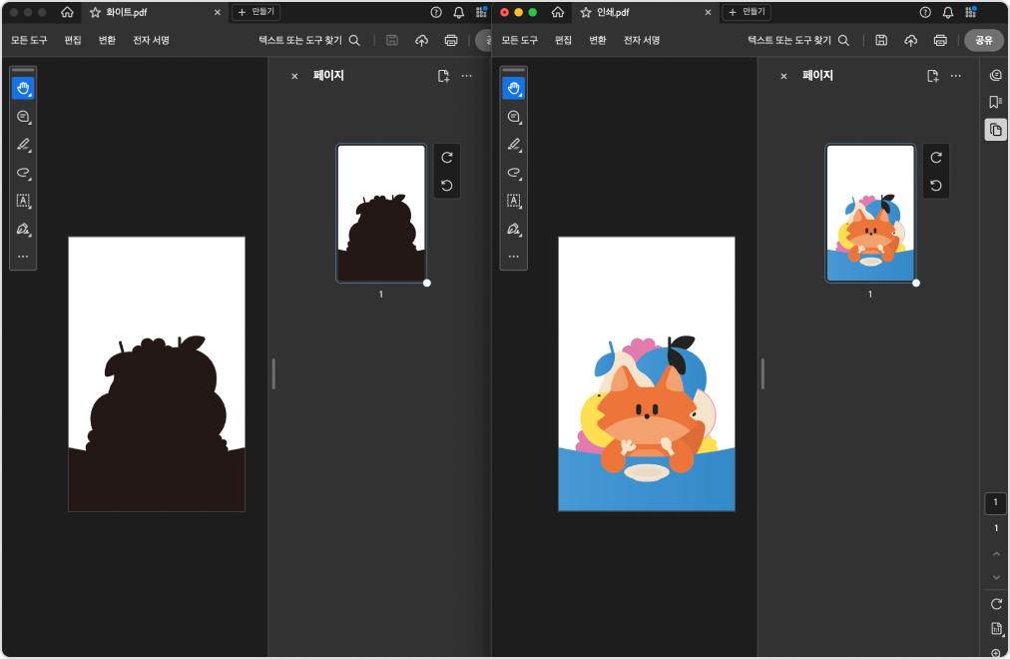The image size is (1010, 659).
Task: Pick the highlighter pen tool in 인쇄.pdf
Action: [513, 144]
